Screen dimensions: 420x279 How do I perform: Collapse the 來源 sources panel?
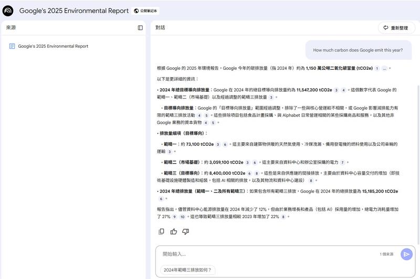140,28
